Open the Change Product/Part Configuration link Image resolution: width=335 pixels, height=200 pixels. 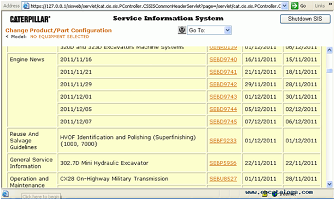tap(59, 30)
